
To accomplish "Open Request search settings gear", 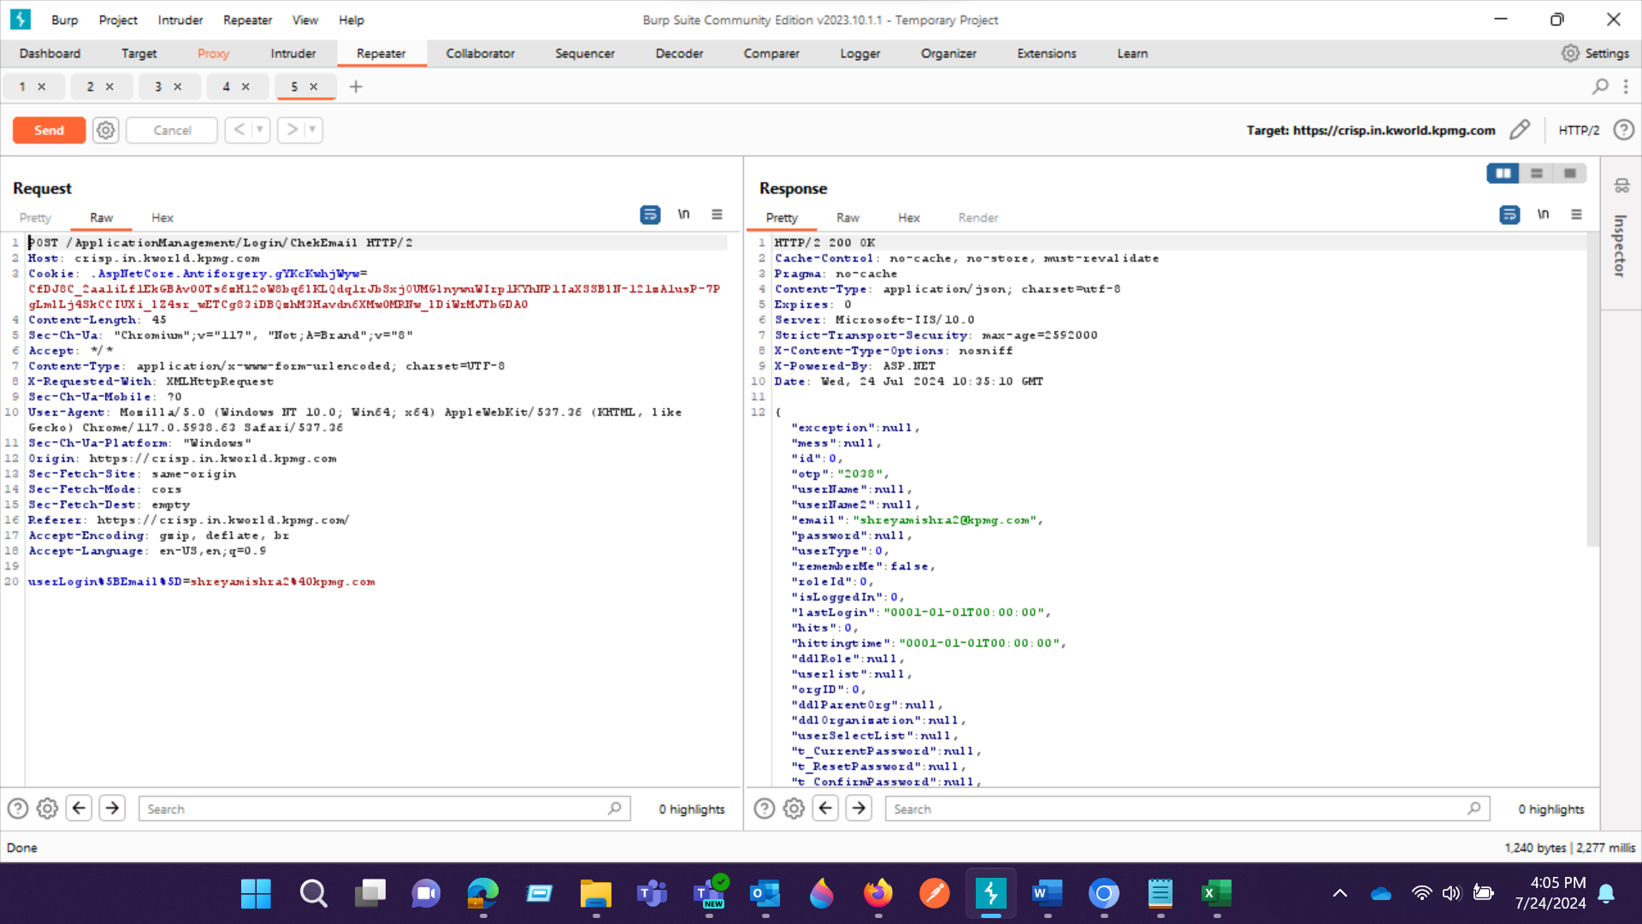I will tap(47, 808).
